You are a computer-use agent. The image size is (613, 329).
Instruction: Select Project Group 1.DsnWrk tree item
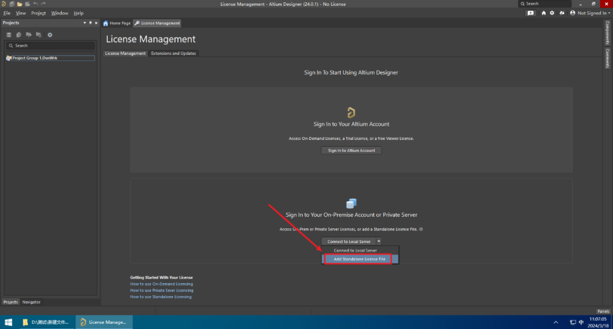pyautogui.click(x=35, y=58)
